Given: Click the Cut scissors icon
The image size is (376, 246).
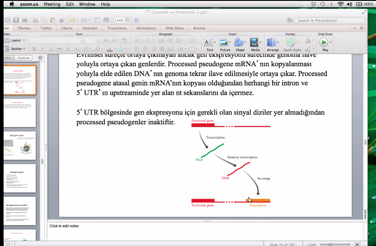Looking at the screenshot, I should pyautogui.click(x=35, y=20).
